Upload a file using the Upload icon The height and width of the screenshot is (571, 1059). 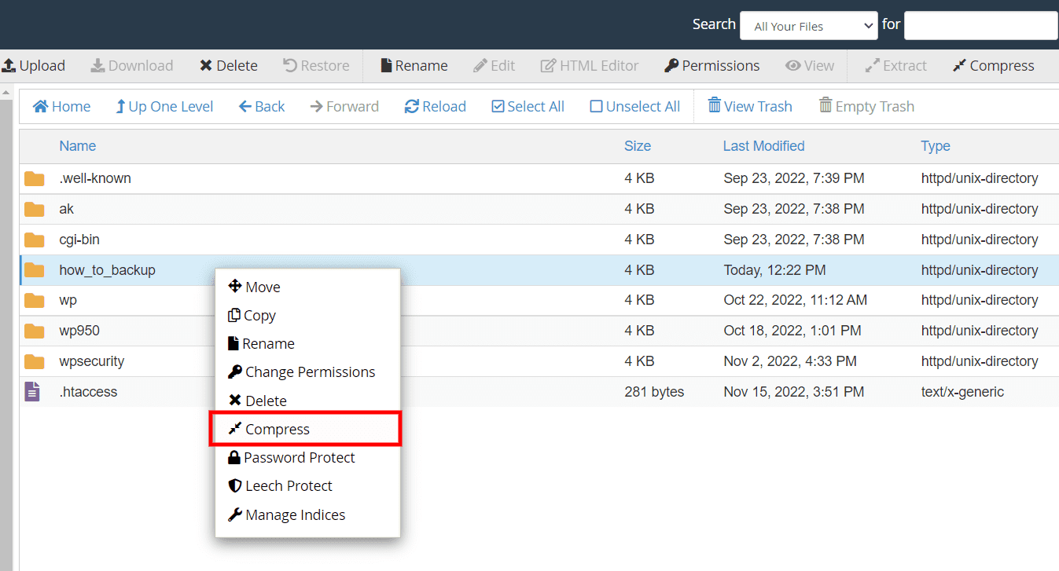(35, 65)
